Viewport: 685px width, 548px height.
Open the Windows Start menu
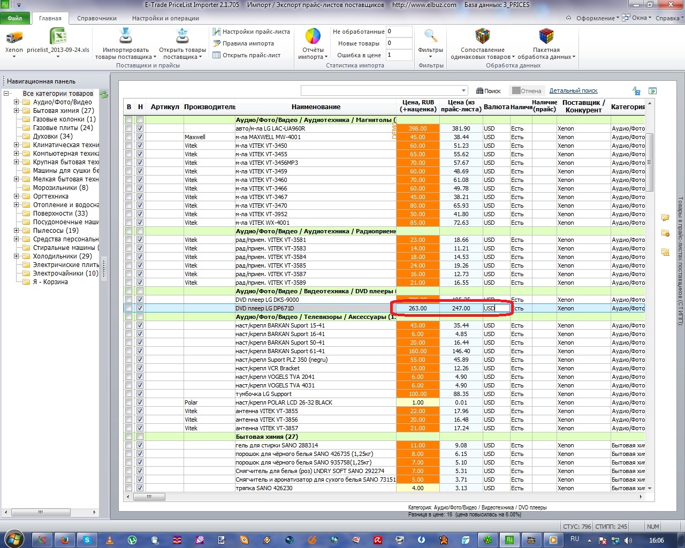click(13, 539)
